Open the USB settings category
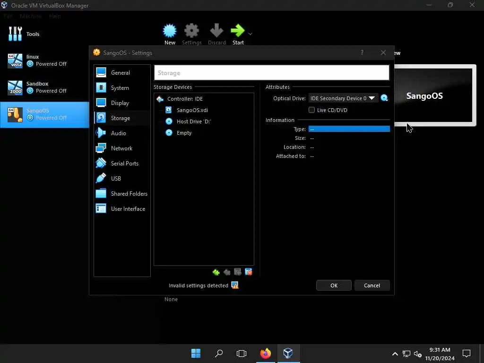Image resolution: width=484 pixels, height=363 pixels. (122, 178)
